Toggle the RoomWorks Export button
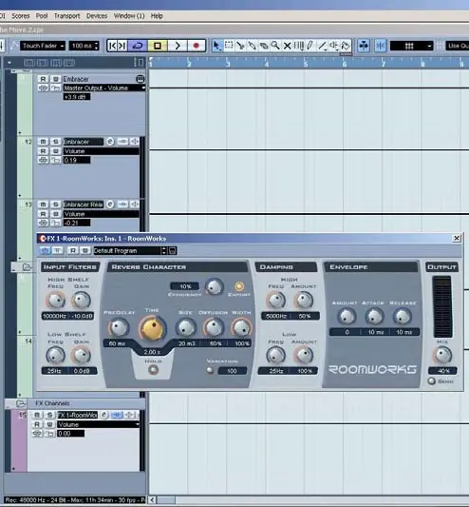The width and height of the screenshot is (469, 507). [239, 286]
